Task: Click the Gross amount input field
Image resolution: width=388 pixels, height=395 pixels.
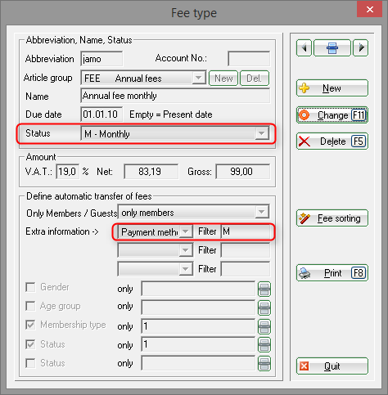Action: (243, 172)
